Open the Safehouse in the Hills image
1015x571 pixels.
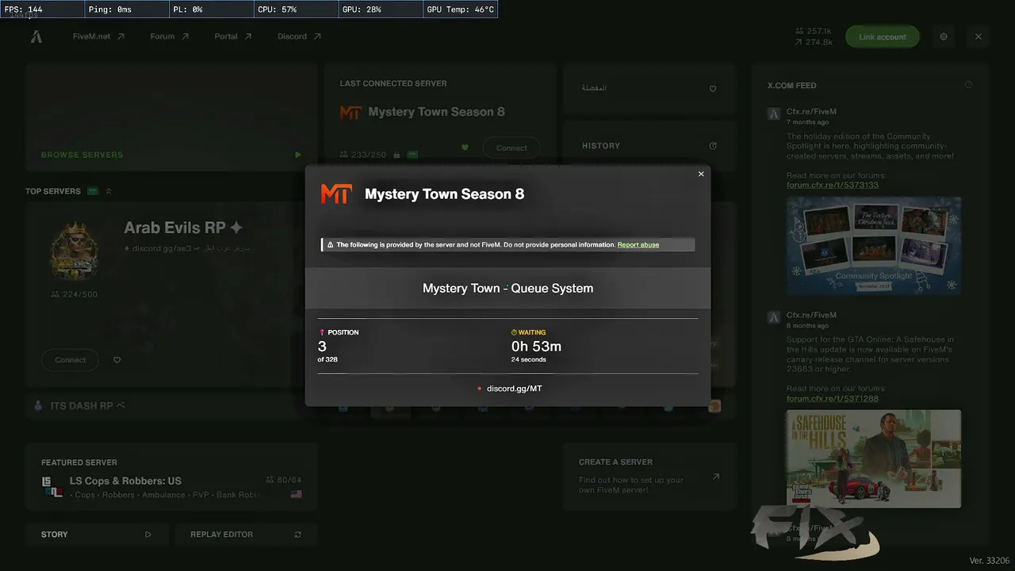point(874,458)
